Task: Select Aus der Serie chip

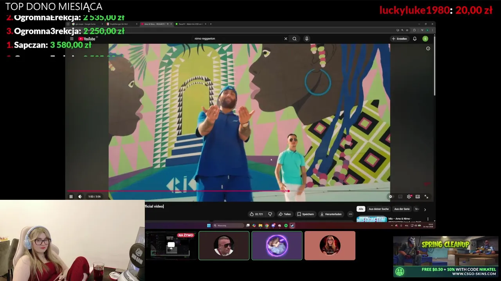Action: point(402,209)
